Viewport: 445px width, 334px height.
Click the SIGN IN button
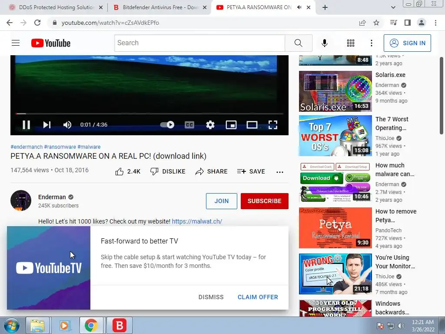(407, 43)
